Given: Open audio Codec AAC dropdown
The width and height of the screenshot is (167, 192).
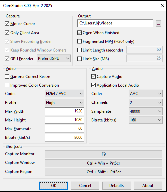Looking at the screenshot, I should pyautogui.click(x=146, y=94).
